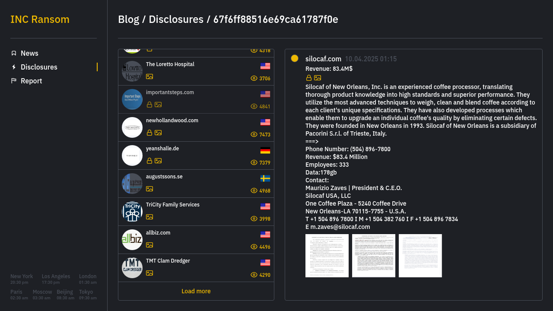Click the lock icon in silocaf.com details
The image size is (553, 311).
(x=309, y=78)
